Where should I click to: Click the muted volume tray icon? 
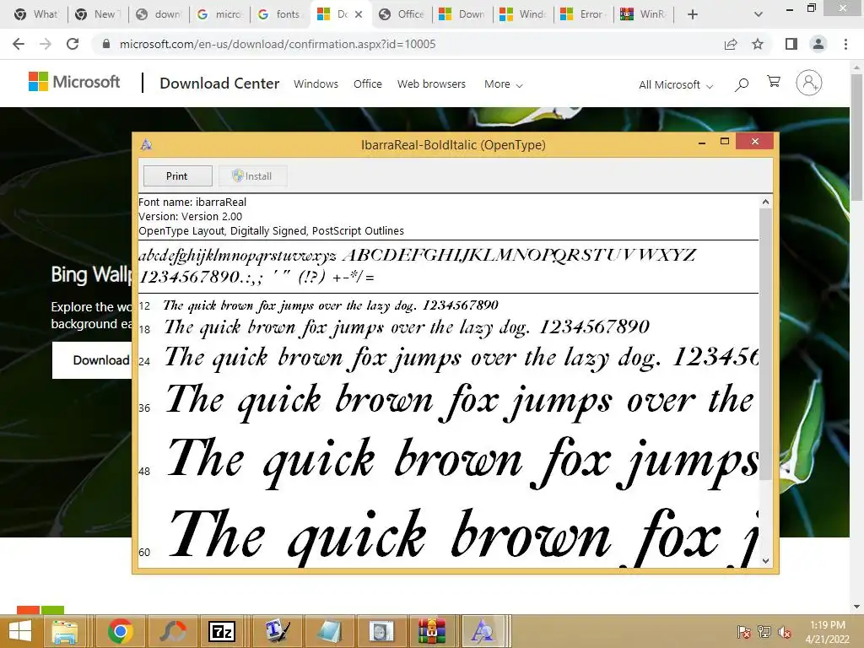pyautogui.click(x=785, y=632)
